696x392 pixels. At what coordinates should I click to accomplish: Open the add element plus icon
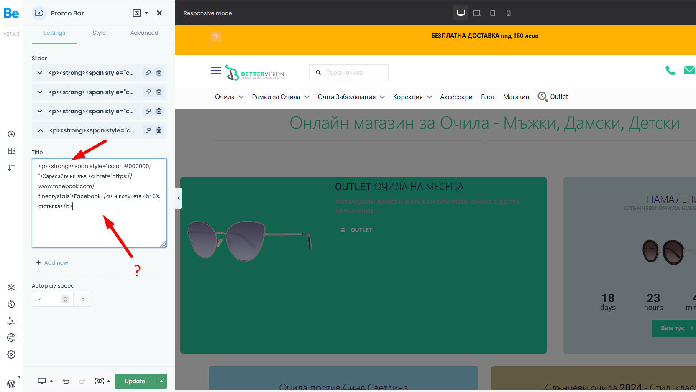11,134
